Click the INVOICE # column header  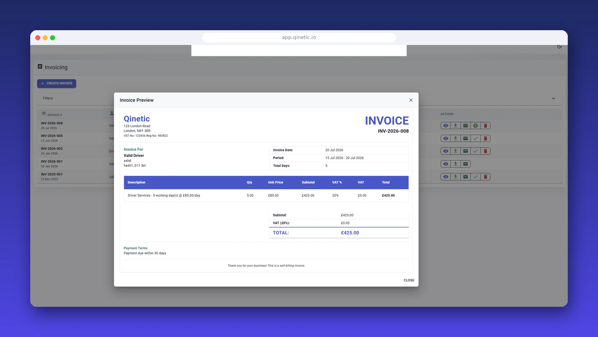coord(52,114)
